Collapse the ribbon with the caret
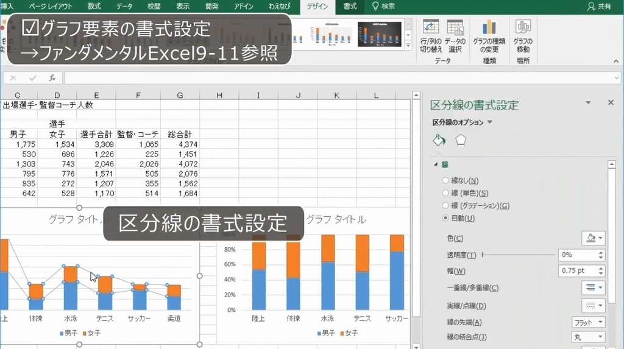Viewport: 624px width, 349px height. tap(616, 62)
